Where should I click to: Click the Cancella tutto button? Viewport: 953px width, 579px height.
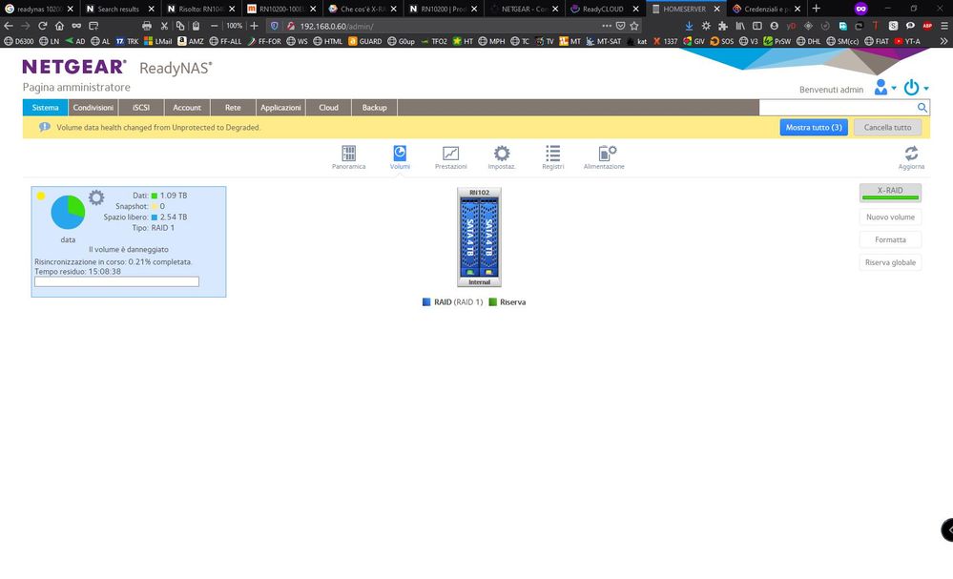point(887,127)
